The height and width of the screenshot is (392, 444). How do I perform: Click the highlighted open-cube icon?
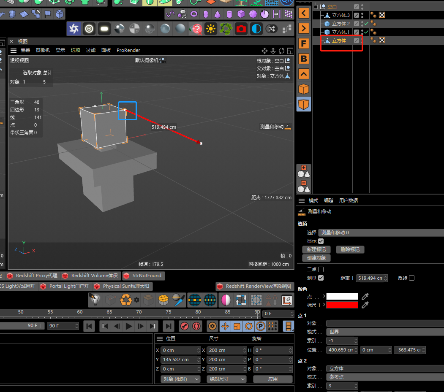point(304,104)
